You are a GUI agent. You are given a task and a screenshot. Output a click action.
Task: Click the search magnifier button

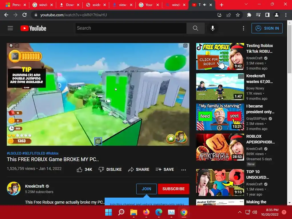[x=196, y=28]
